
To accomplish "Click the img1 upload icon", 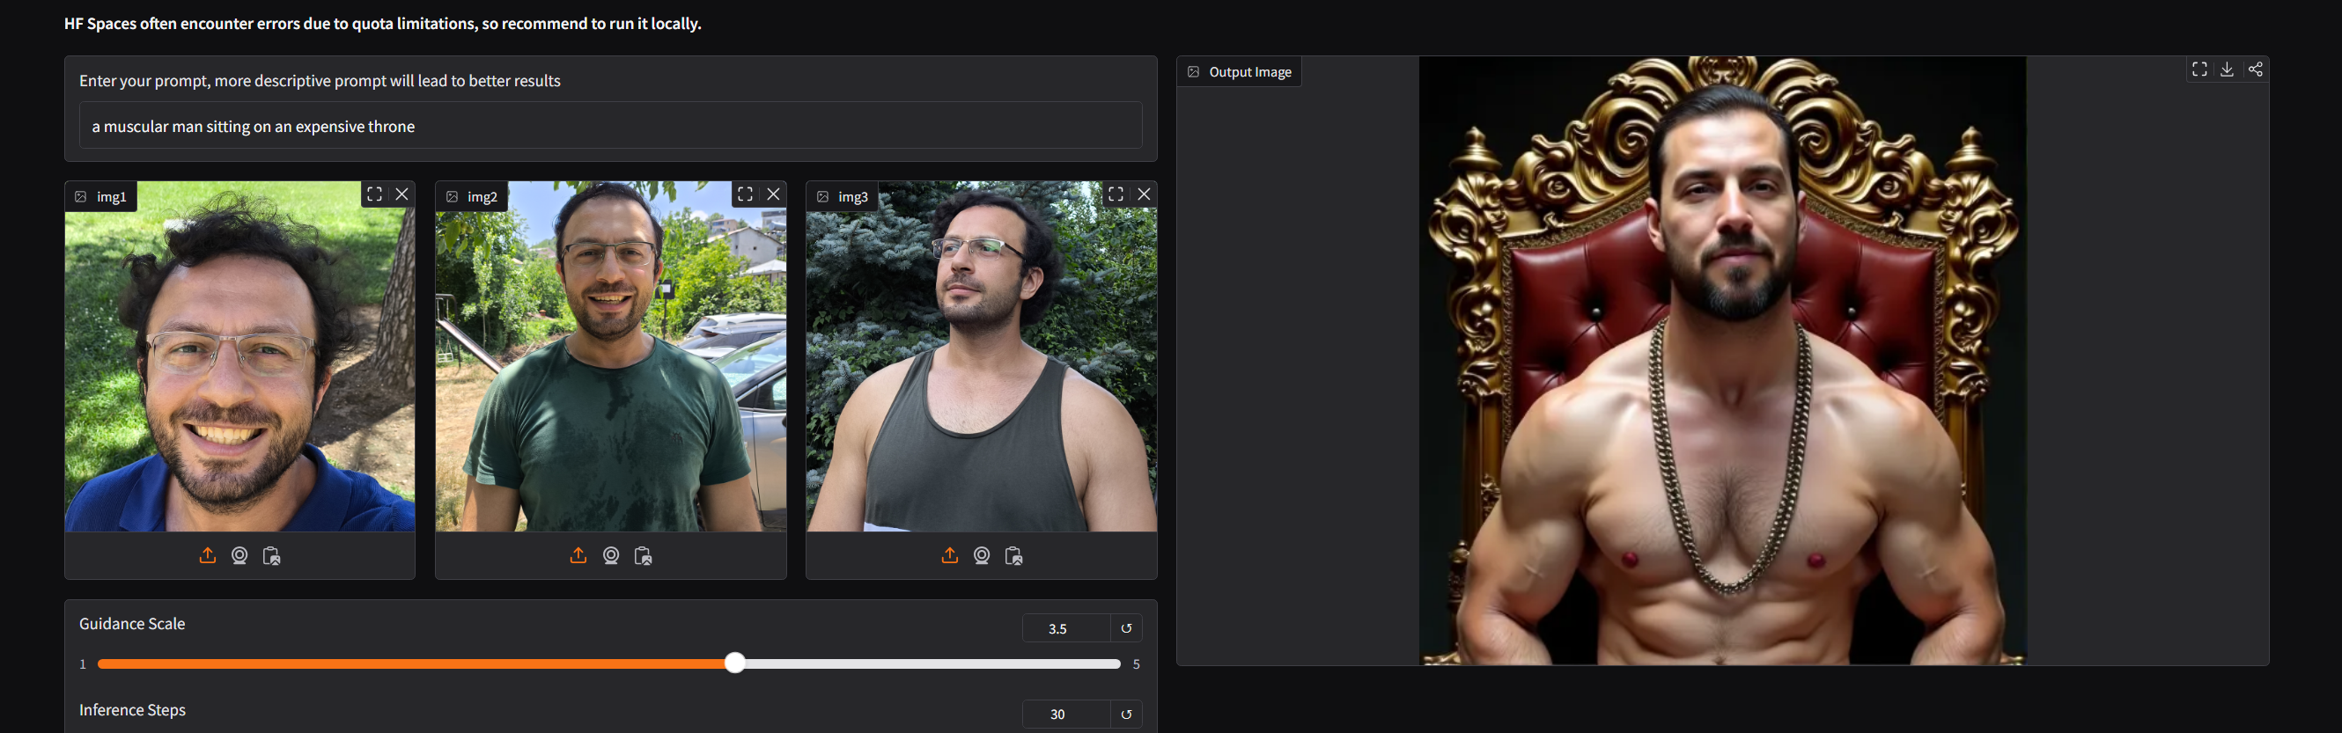I will point(207,556).
